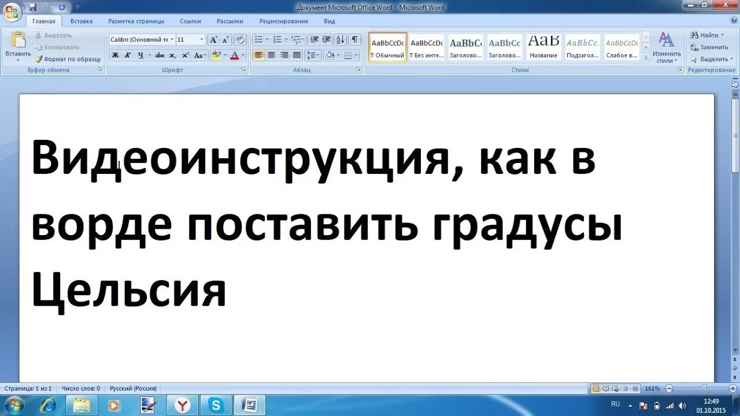Expand the styles gallery with More arrow
Screen dimensions: 740x416
[x=646, y=58]
